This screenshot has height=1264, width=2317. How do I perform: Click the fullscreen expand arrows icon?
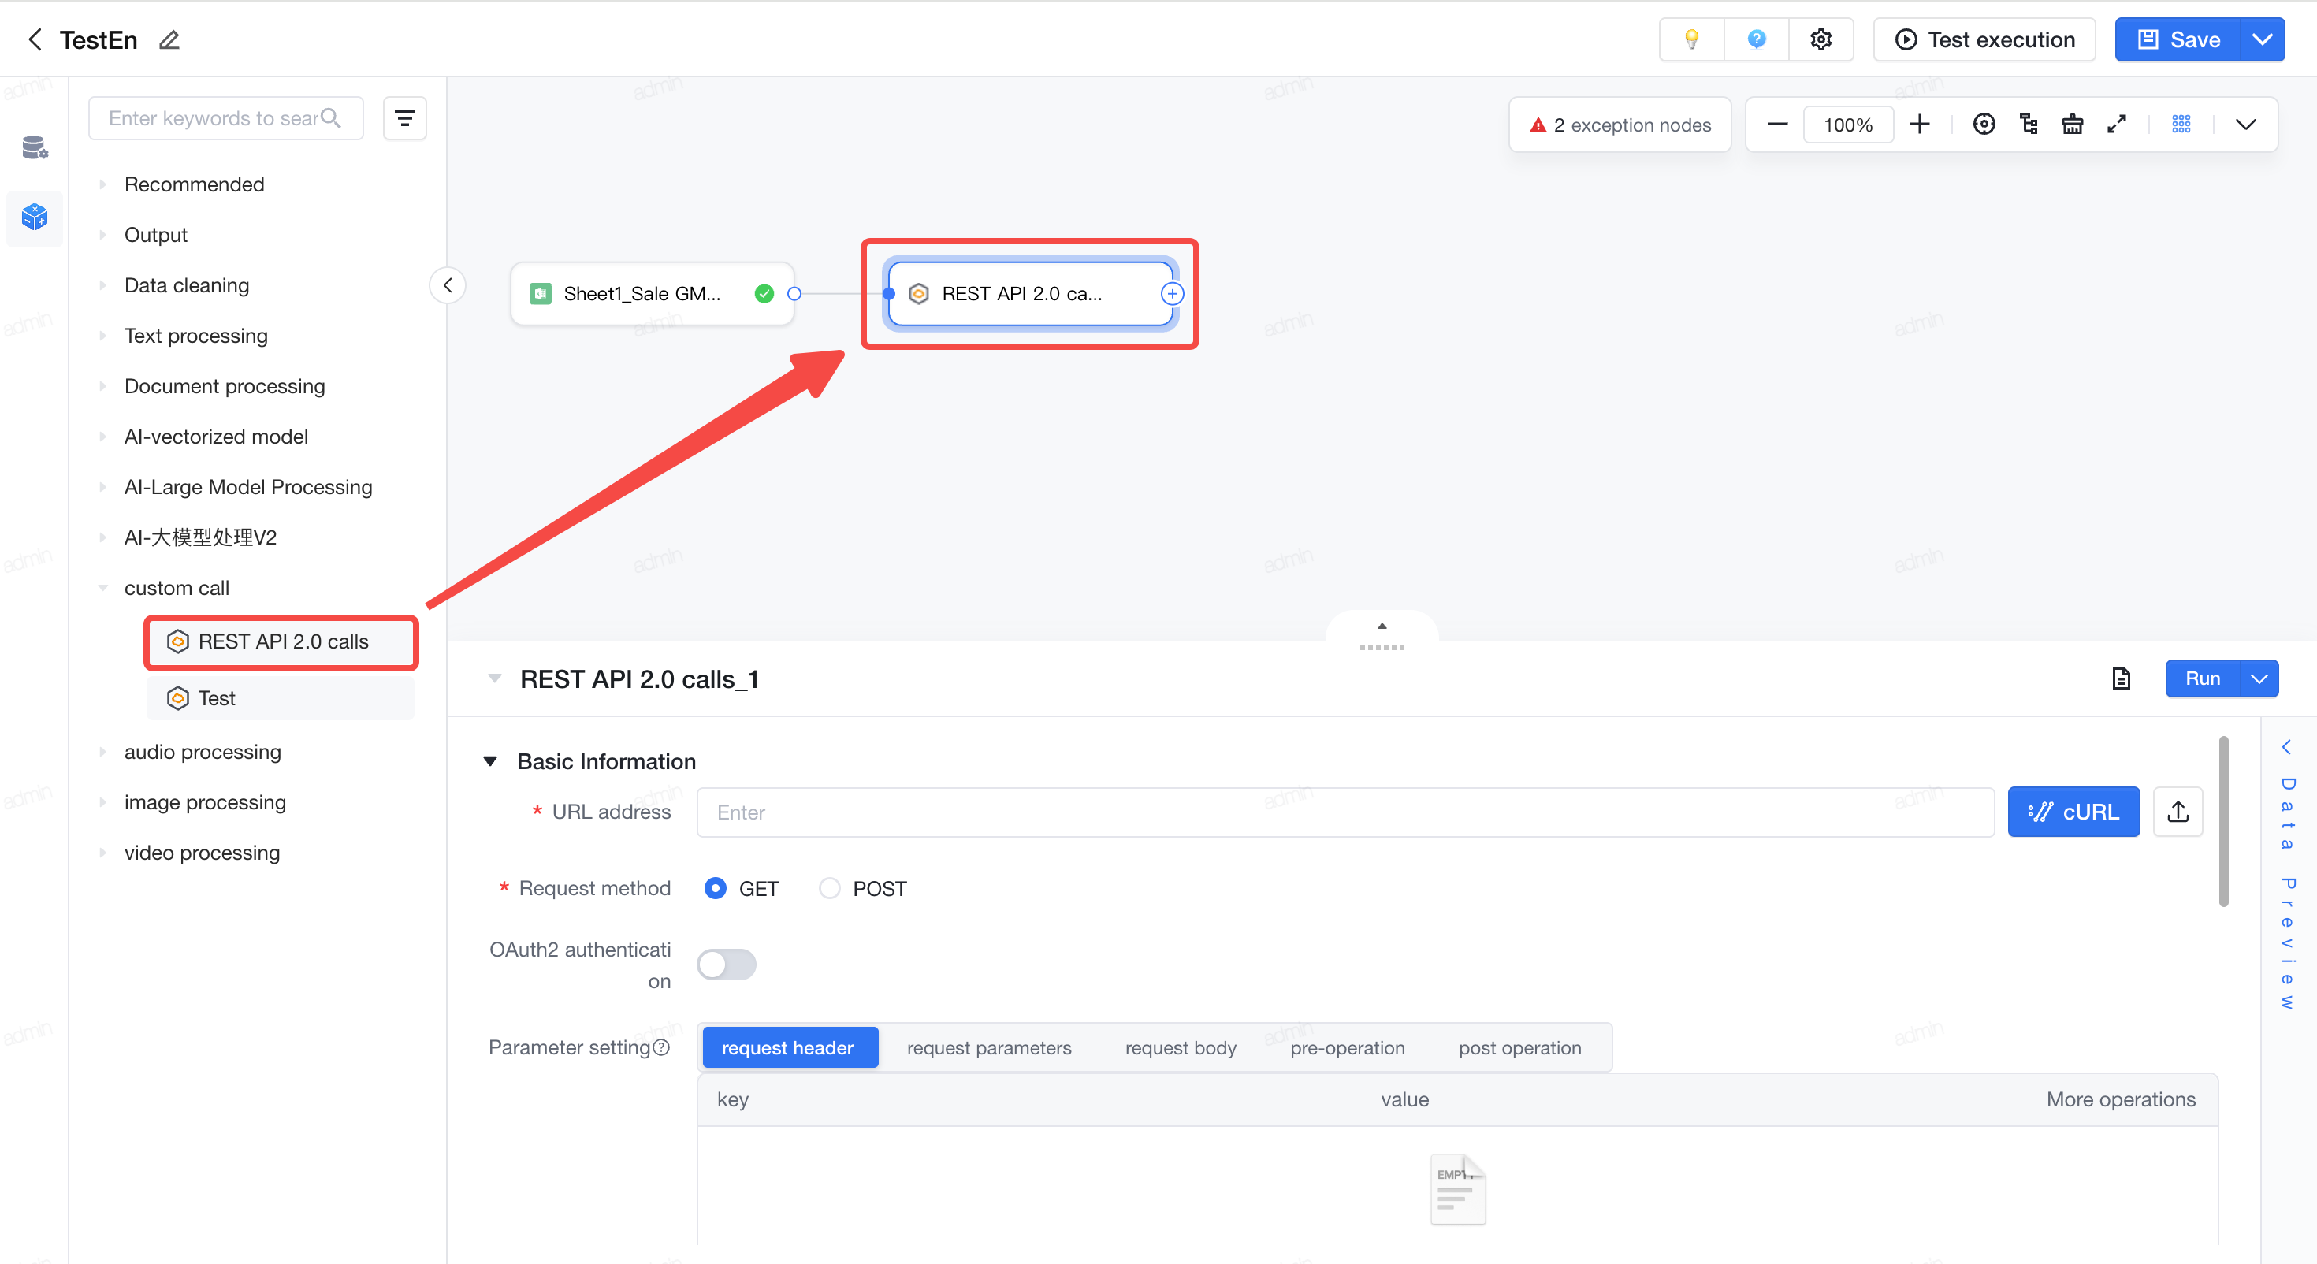2116,125
